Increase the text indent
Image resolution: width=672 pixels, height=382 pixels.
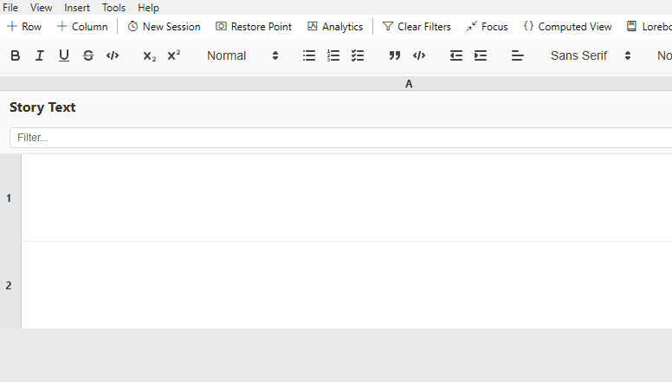(x=481, y=55)
